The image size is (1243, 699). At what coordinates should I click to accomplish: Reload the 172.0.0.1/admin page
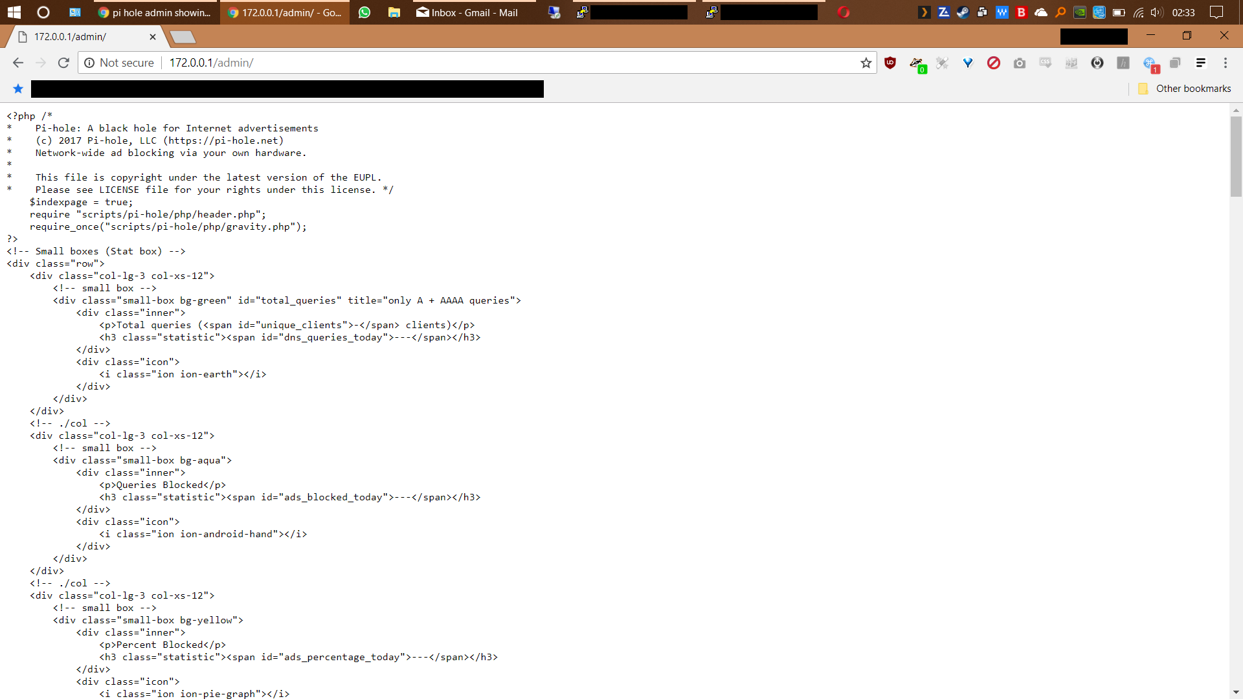[x=63, y=63]
